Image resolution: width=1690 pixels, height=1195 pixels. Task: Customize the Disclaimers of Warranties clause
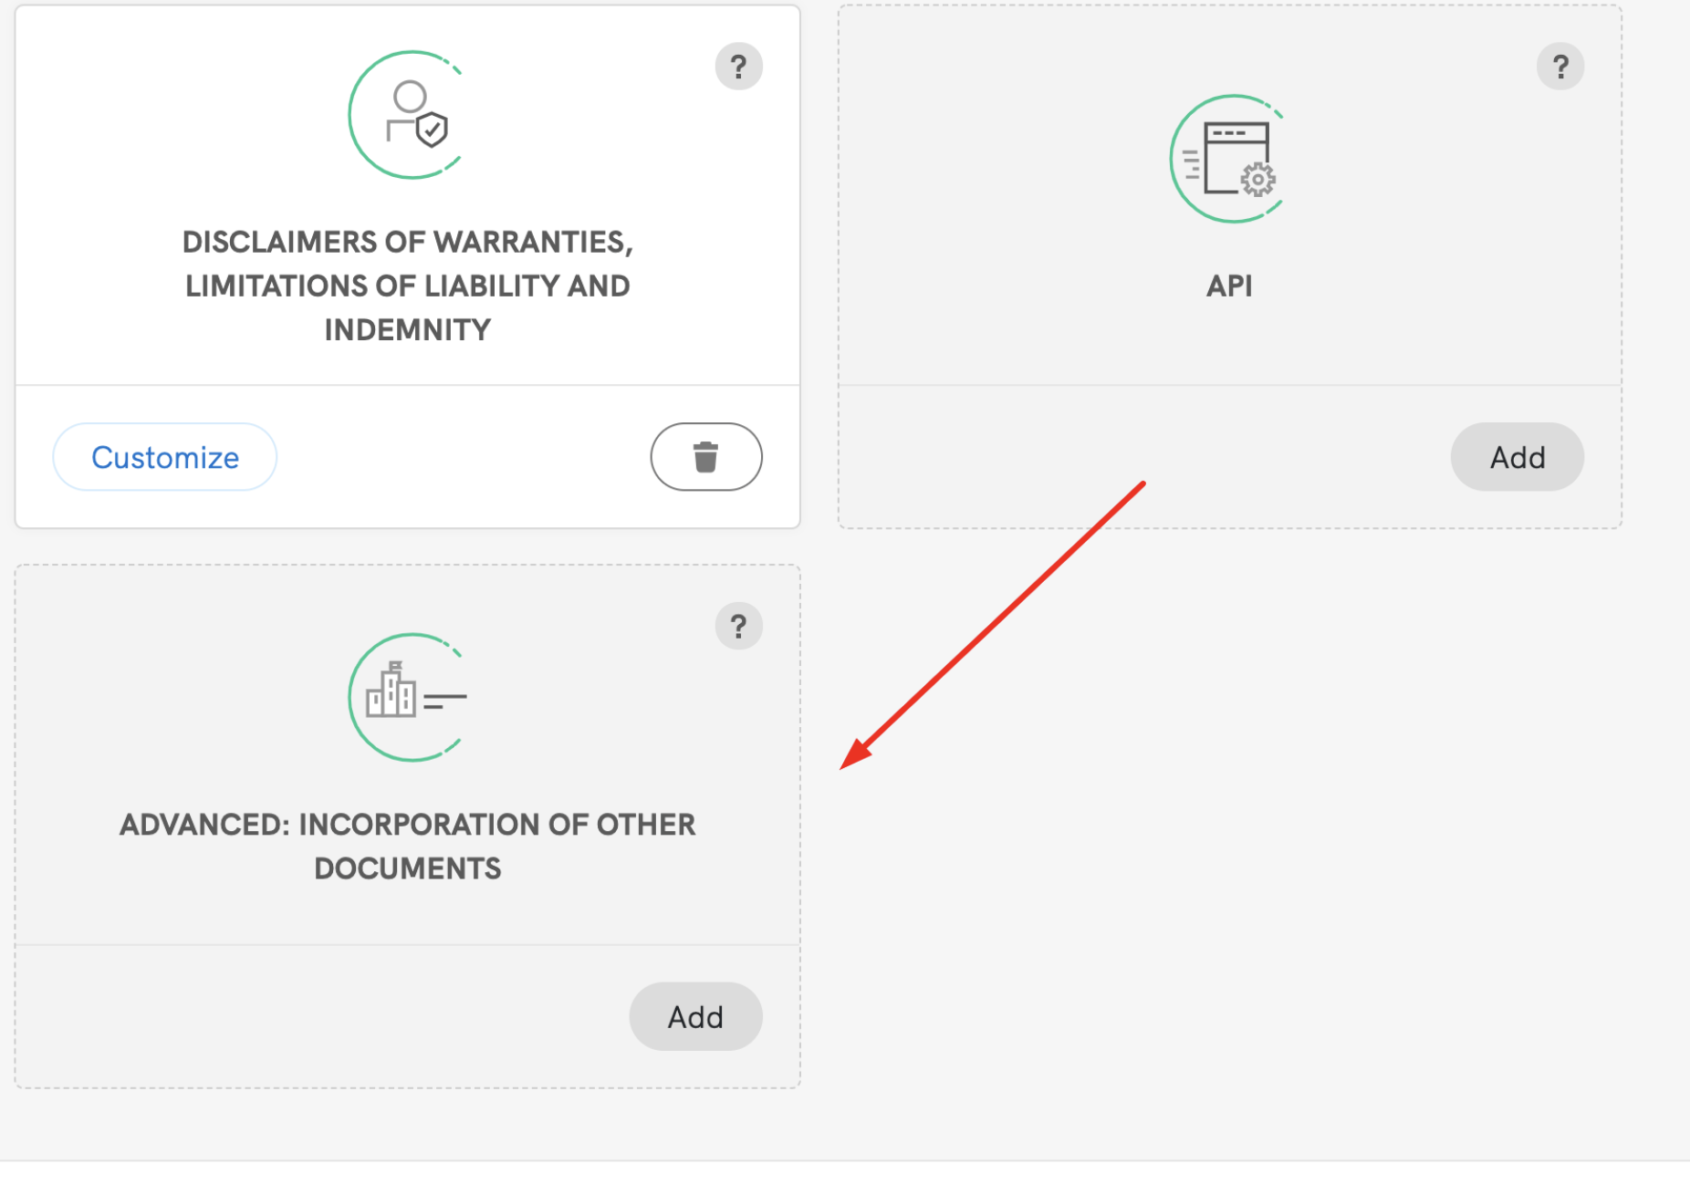pos(165,457)
